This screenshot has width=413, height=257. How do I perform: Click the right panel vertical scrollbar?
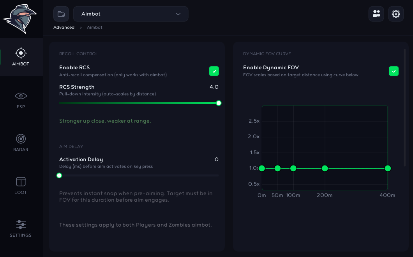tap(405, 107)
